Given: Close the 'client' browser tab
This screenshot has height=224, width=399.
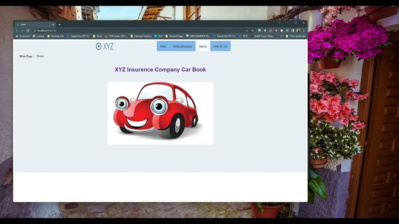Looking at the screenshot, I should pyautogui.click(x=53, y=25).
